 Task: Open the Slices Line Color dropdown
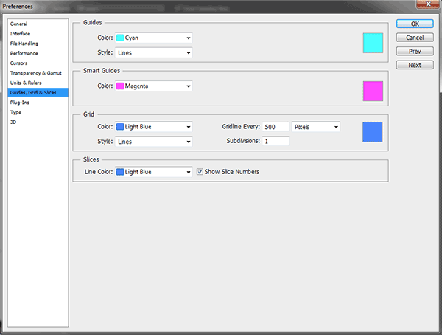[x=154, y=172]
